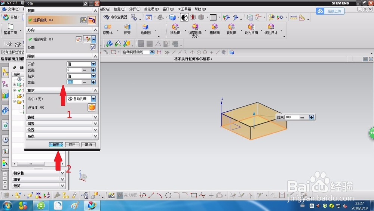374x211 pixels.
Task: Select the 复制面 copy face tool
Action: pos(232,29)
